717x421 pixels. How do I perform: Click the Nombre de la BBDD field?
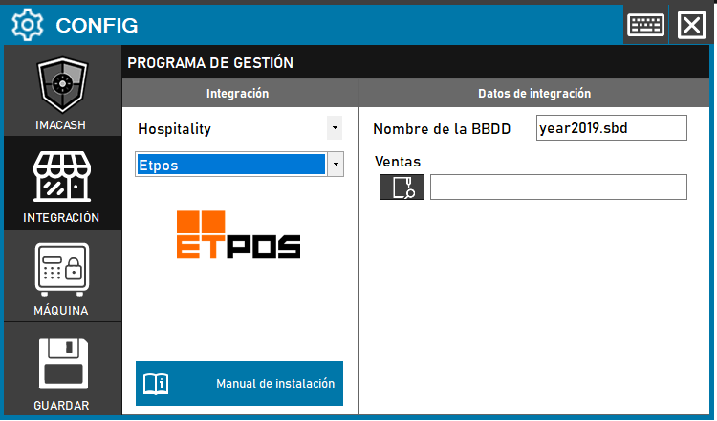(612, 128)
